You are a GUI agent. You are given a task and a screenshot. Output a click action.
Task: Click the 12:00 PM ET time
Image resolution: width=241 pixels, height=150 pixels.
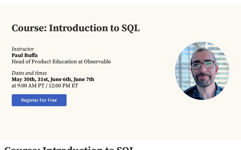tap(63, 85)
